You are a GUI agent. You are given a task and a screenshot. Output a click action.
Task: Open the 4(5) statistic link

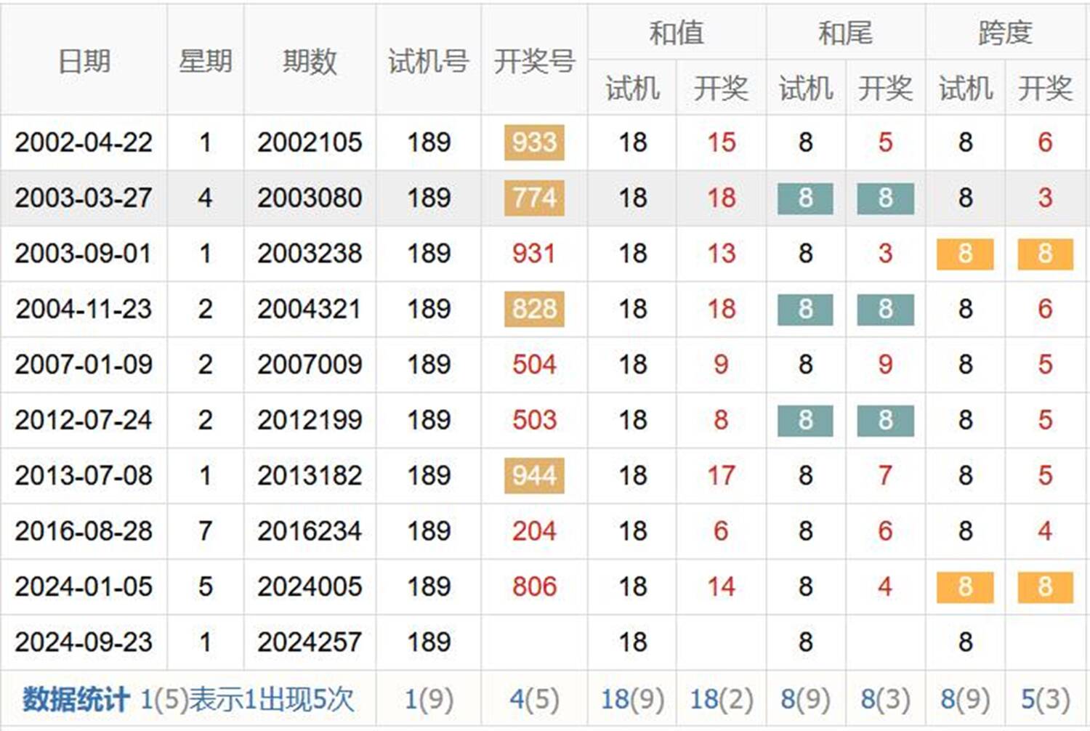(x=534, y=700)
